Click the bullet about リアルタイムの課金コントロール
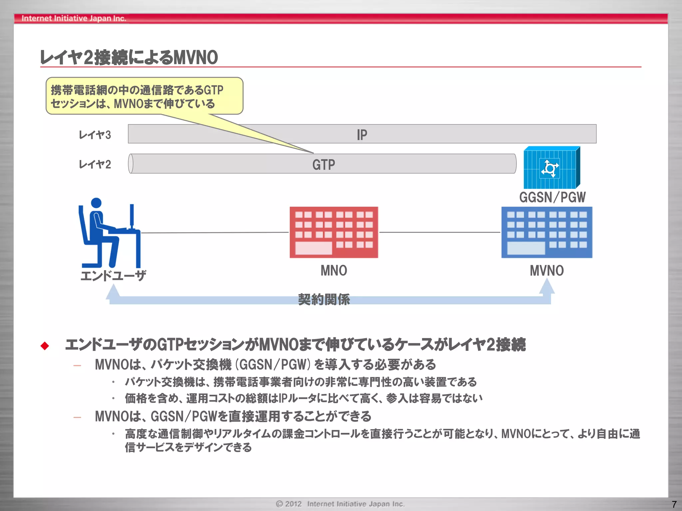 (382, 440)
